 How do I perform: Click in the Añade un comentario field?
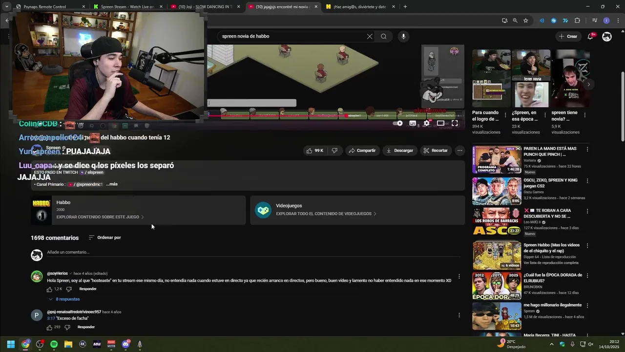click(x=253, y=252)
